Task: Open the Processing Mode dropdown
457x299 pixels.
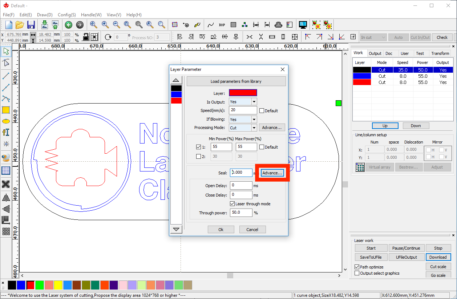Action: click(x=254, y=128)
